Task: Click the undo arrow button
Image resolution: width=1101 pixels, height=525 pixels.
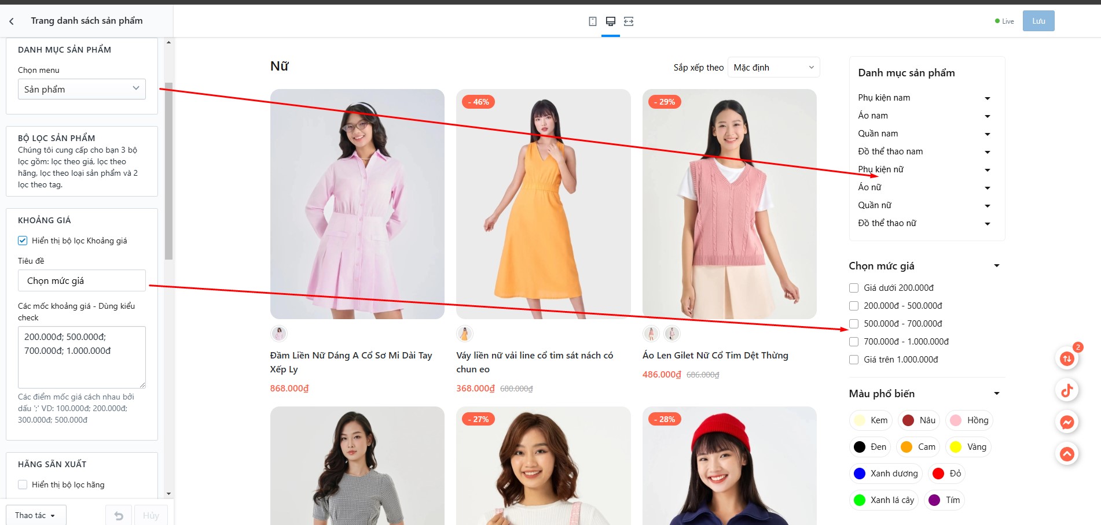Action: (119, 515)
